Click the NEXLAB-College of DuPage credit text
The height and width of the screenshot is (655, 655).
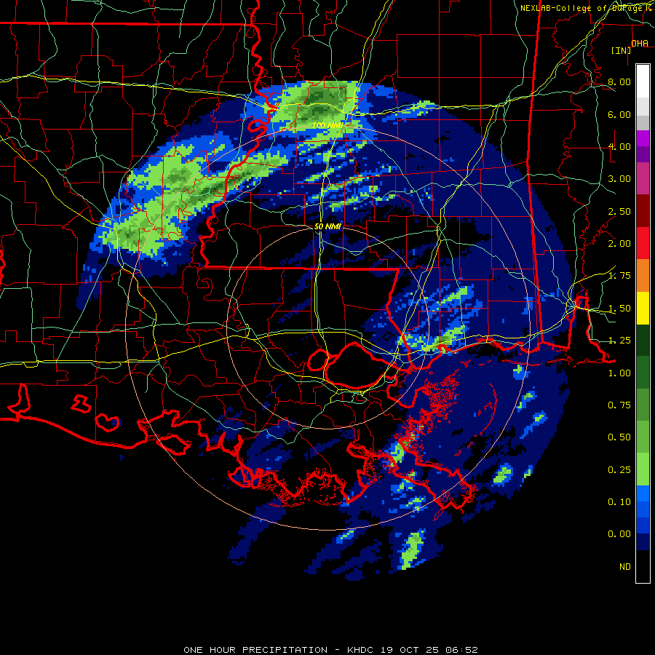[x=581, y=8]
